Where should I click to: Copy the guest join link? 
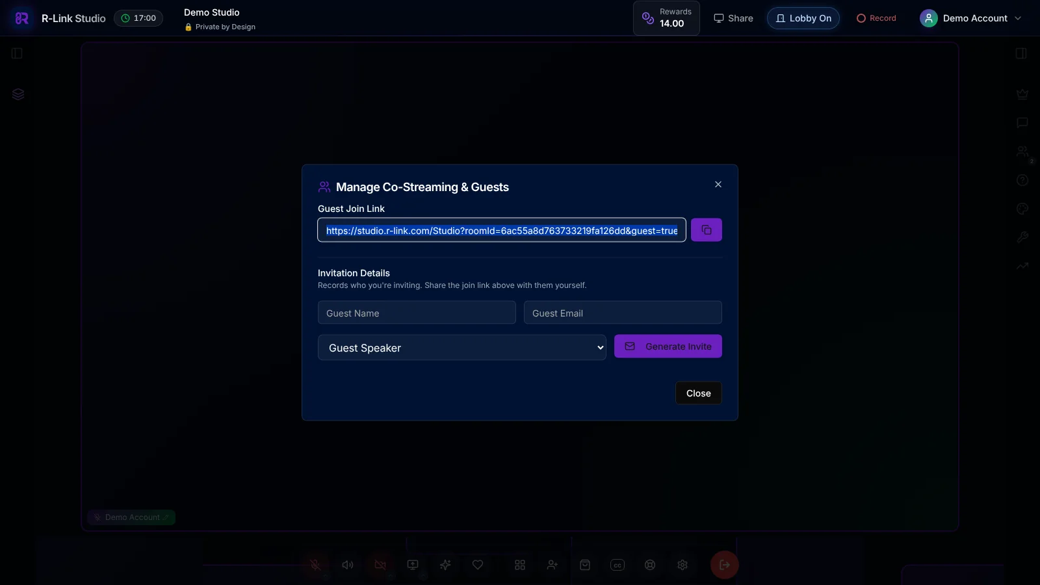(x=707, y=230)
